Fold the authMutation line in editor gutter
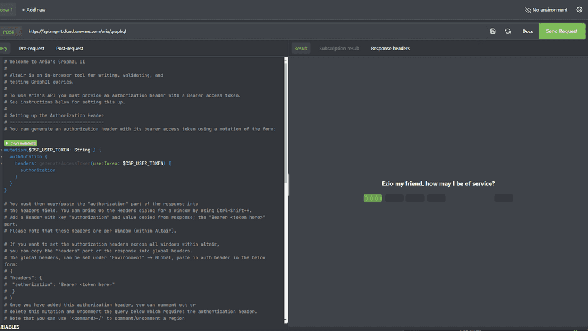This screenshot has height=331, width=588. tap(2, 157)
